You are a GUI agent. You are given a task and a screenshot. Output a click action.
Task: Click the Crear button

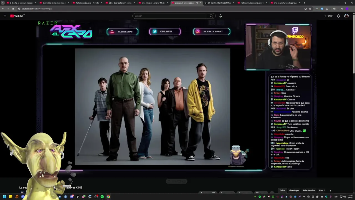click(x=328, y=16)
